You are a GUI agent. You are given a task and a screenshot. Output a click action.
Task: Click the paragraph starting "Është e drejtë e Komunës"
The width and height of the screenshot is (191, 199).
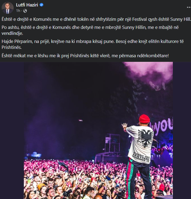coord(96,19)
